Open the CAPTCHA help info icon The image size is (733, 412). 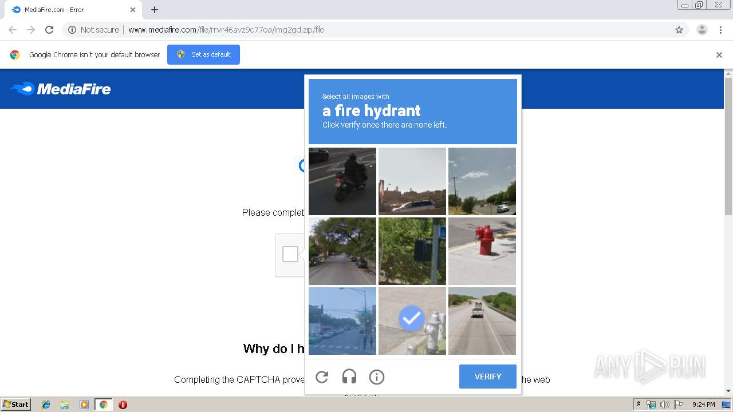point(377,377)
